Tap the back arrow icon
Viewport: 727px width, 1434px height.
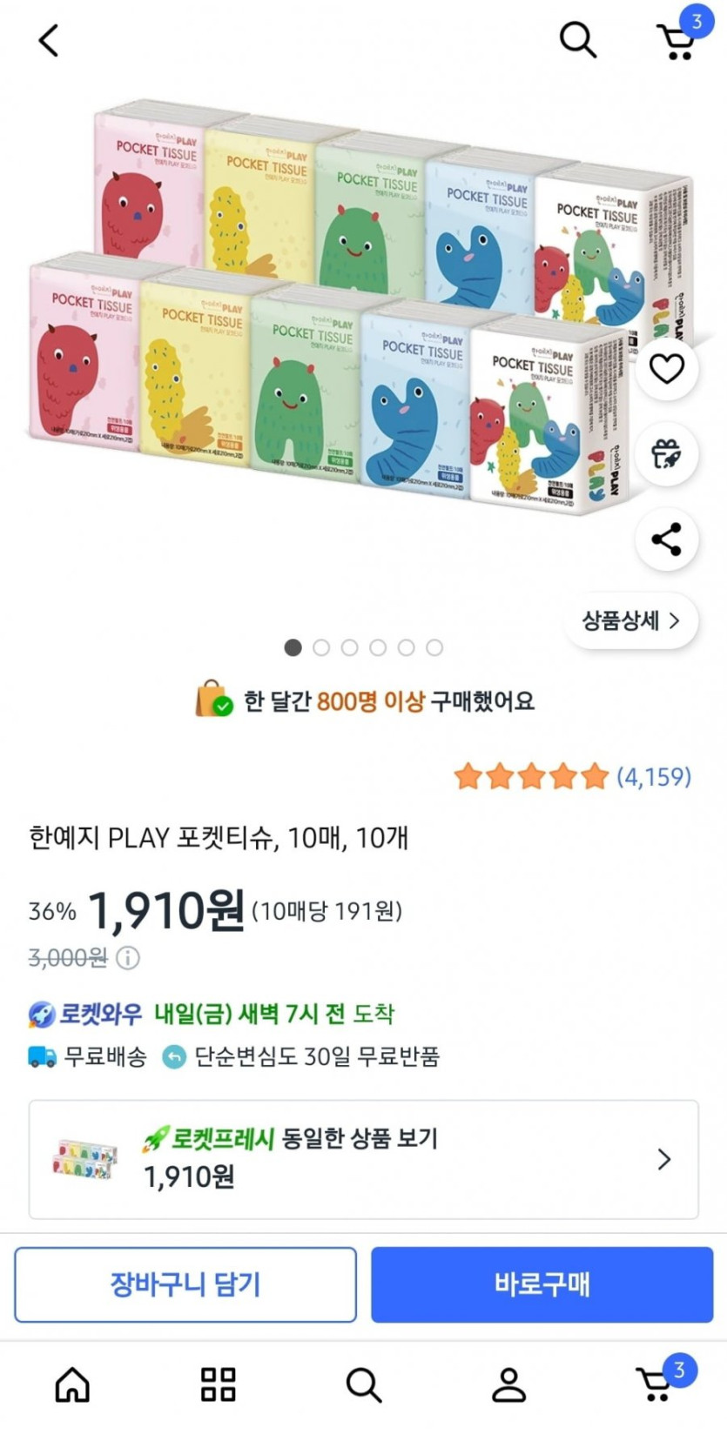pyautogui.click(x=49, y=40)
